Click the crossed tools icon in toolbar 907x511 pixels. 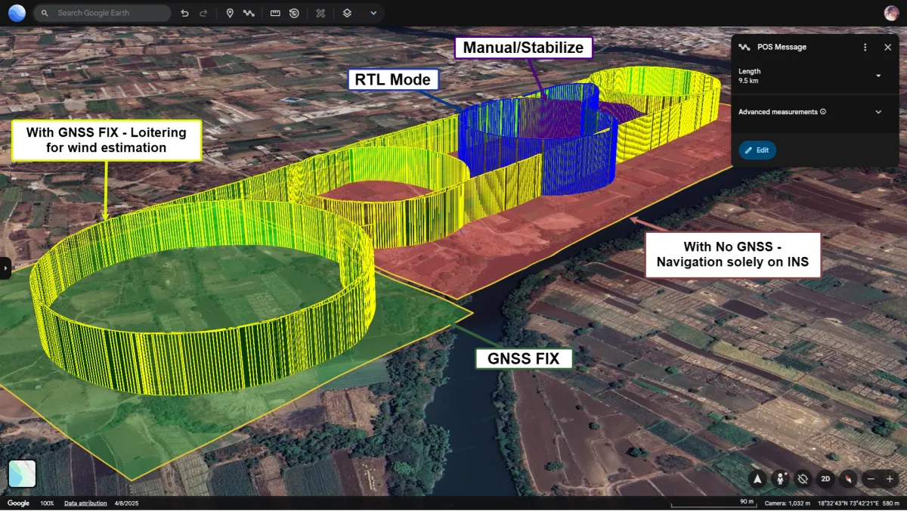coord(320,13)
